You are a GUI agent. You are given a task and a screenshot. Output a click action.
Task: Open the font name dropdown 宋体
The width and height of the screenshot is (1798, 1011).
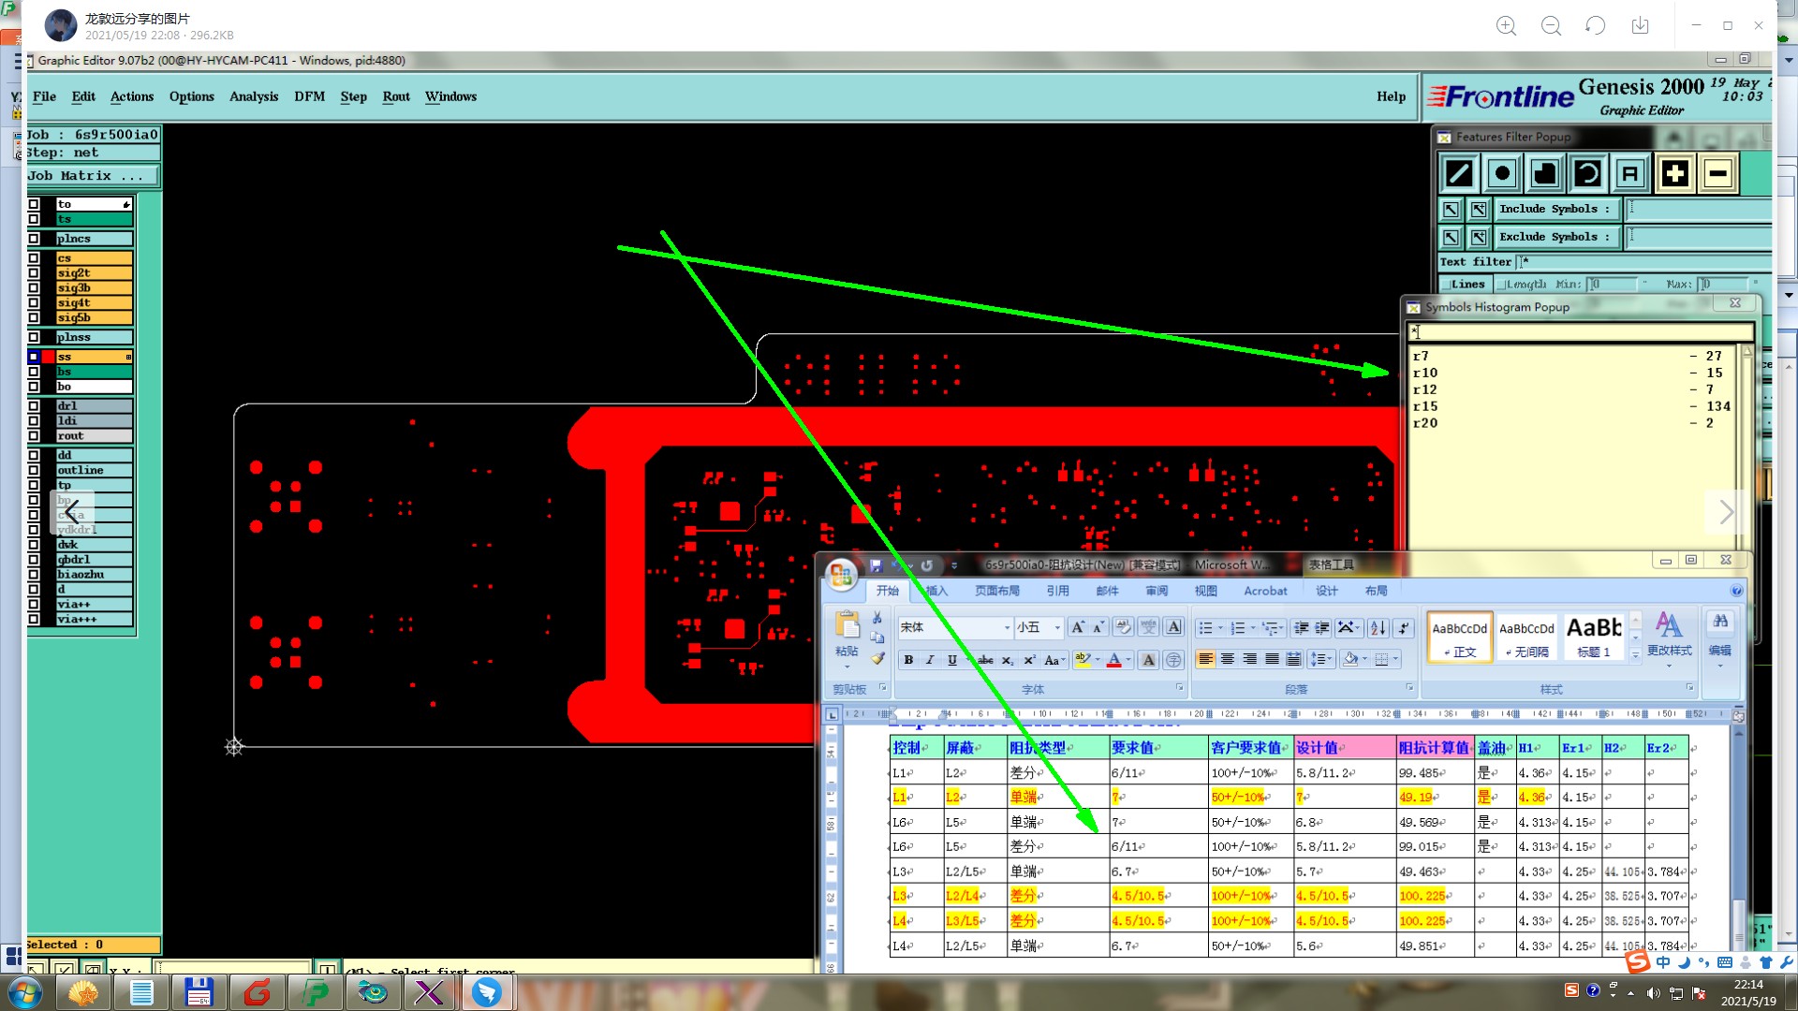(1007, 628)
